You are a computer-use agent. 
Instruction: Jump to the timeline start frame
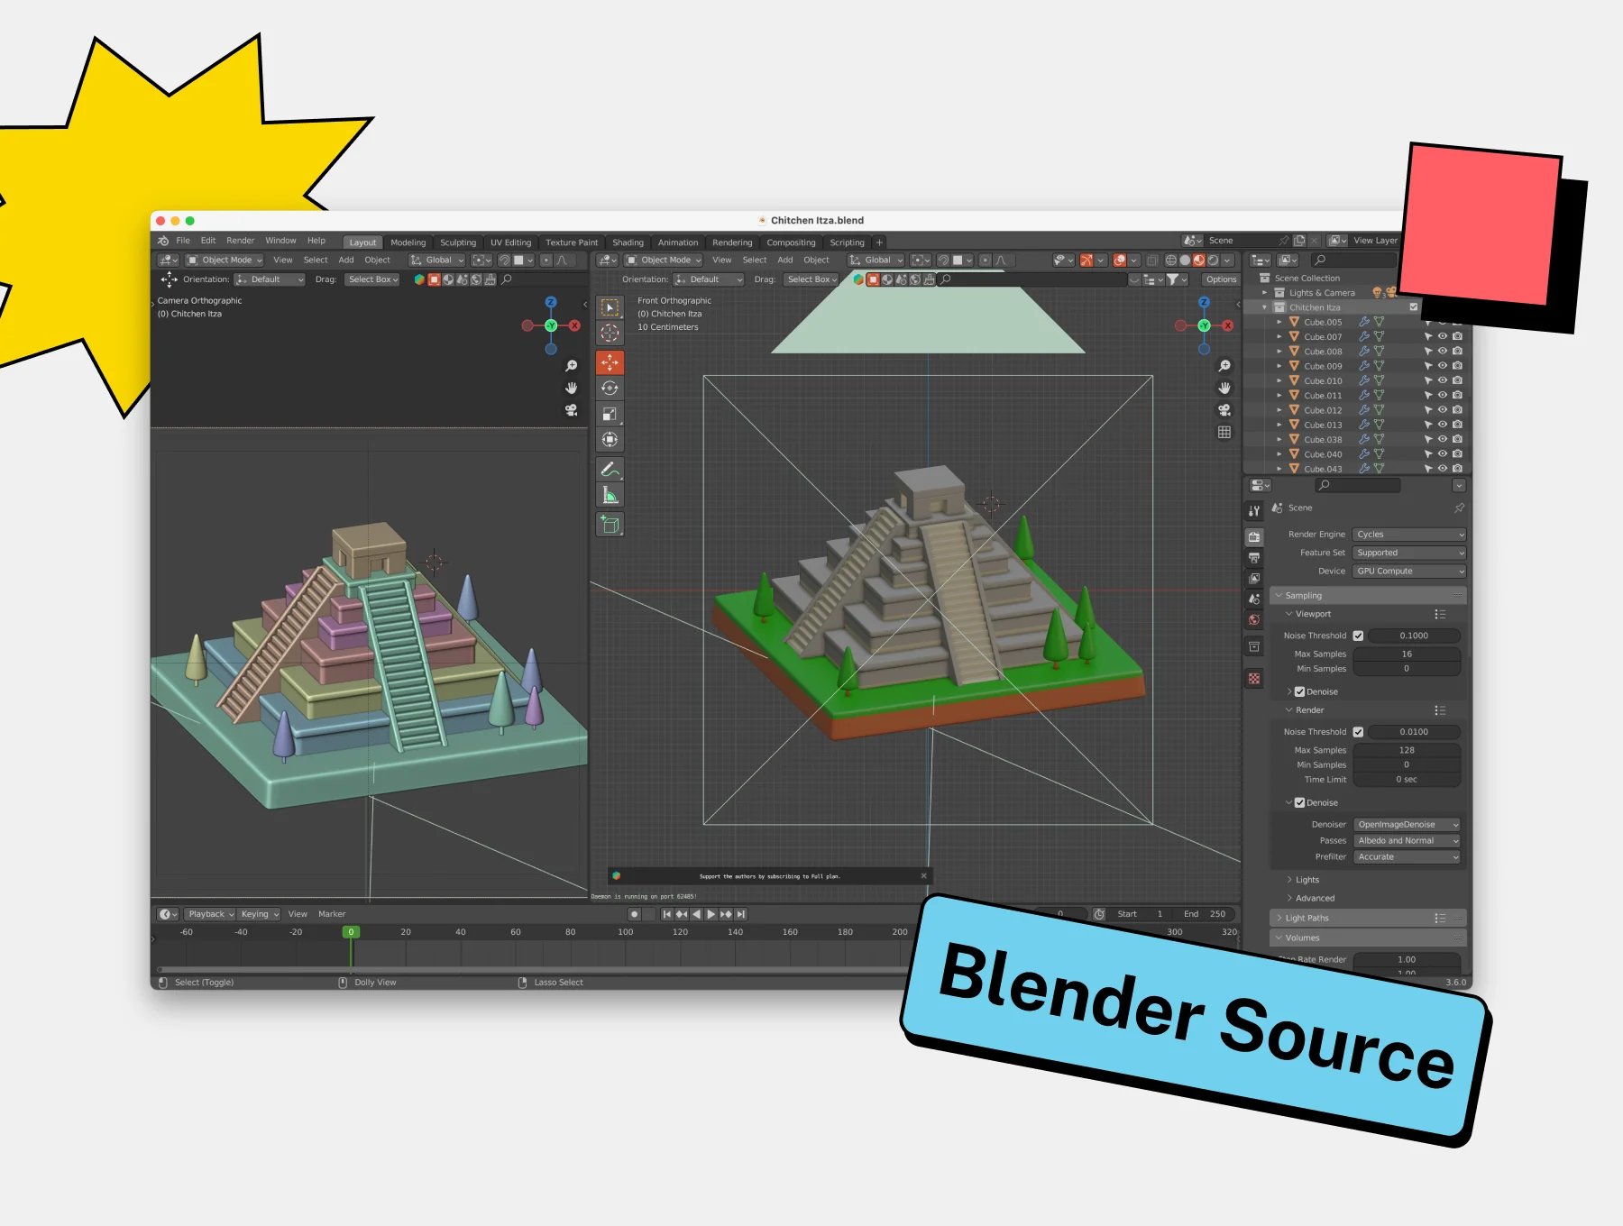tap(666, 914)
